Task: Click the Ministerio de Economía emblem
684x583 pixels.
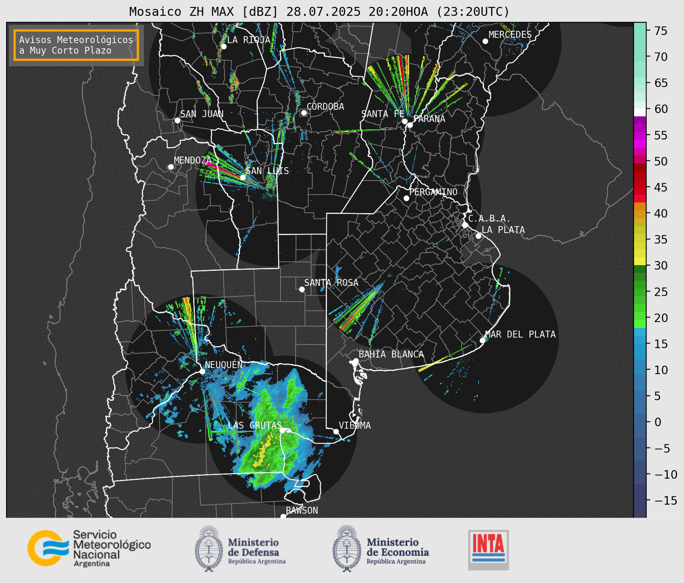Action: pos(347,548)
